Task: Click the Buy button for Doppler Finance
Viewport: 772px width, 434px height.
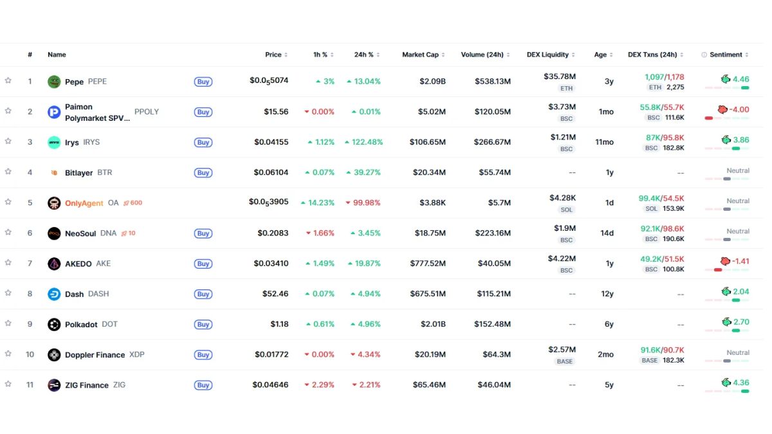Action: (203, 355)
